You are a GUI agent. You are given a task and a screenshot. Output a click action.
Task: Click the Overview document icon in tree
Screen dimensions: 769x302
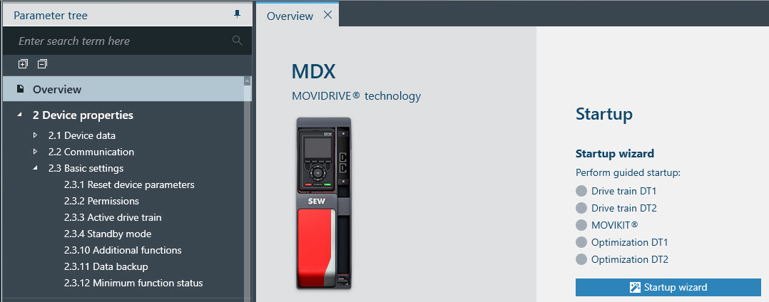21,90
